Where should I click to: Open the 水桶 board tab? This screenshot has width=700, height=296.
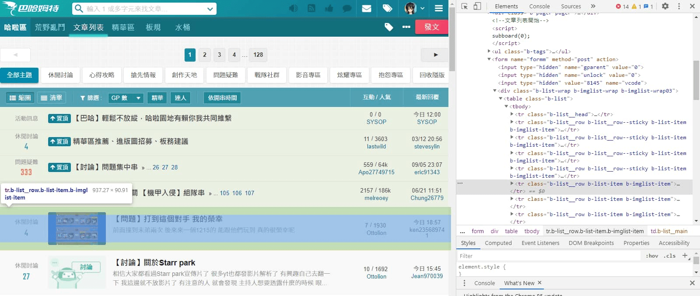(182, 27)
